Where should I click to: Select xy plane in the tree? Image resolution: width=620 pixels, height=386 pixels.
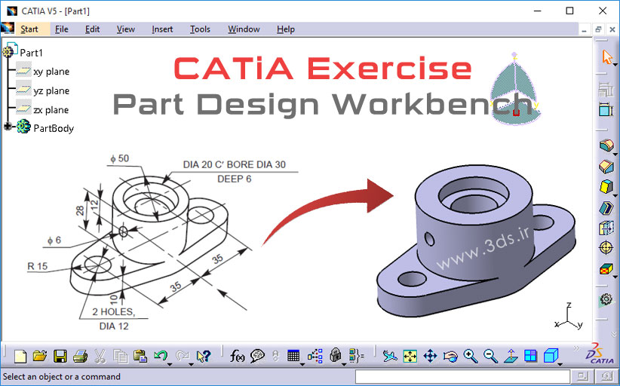pos(51,72)
